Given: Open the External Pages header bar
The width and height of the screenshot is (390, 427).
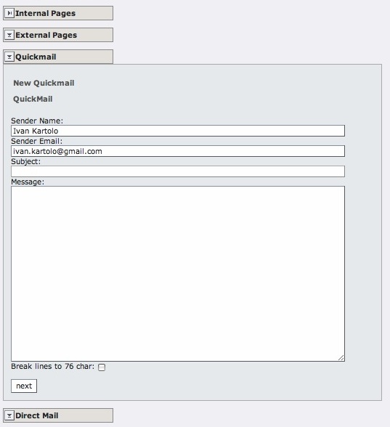Looking at the screenshot, I should tap(58, 35).
